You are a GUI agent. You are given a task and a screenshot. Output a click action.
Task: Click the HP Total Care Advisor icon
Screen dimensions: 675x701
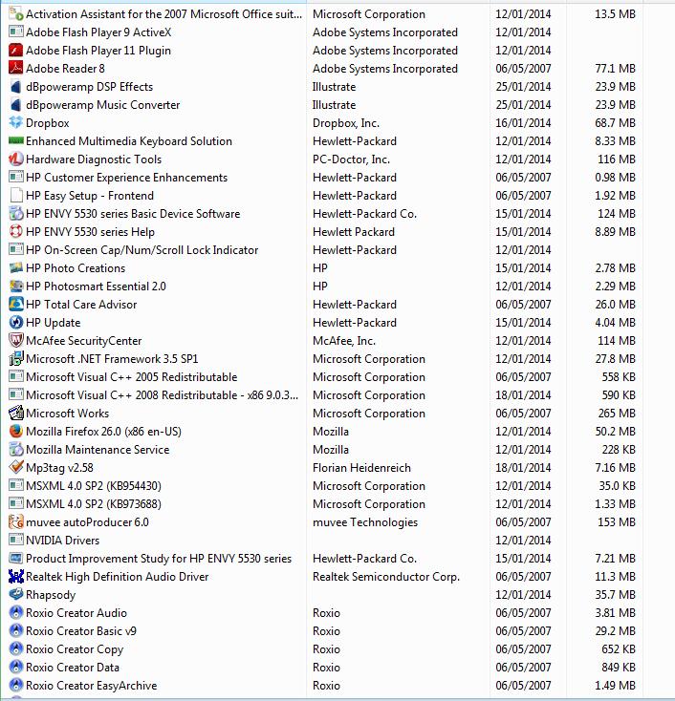[x=16, y=304]
